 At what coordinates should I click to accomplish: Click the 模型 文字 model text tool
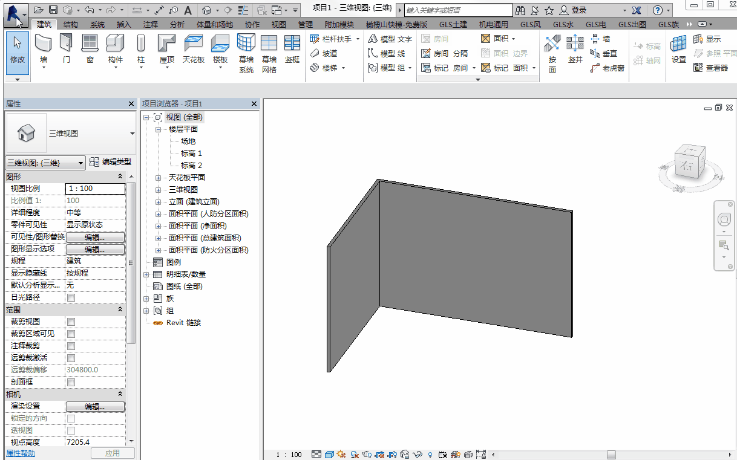click(390, 39)
